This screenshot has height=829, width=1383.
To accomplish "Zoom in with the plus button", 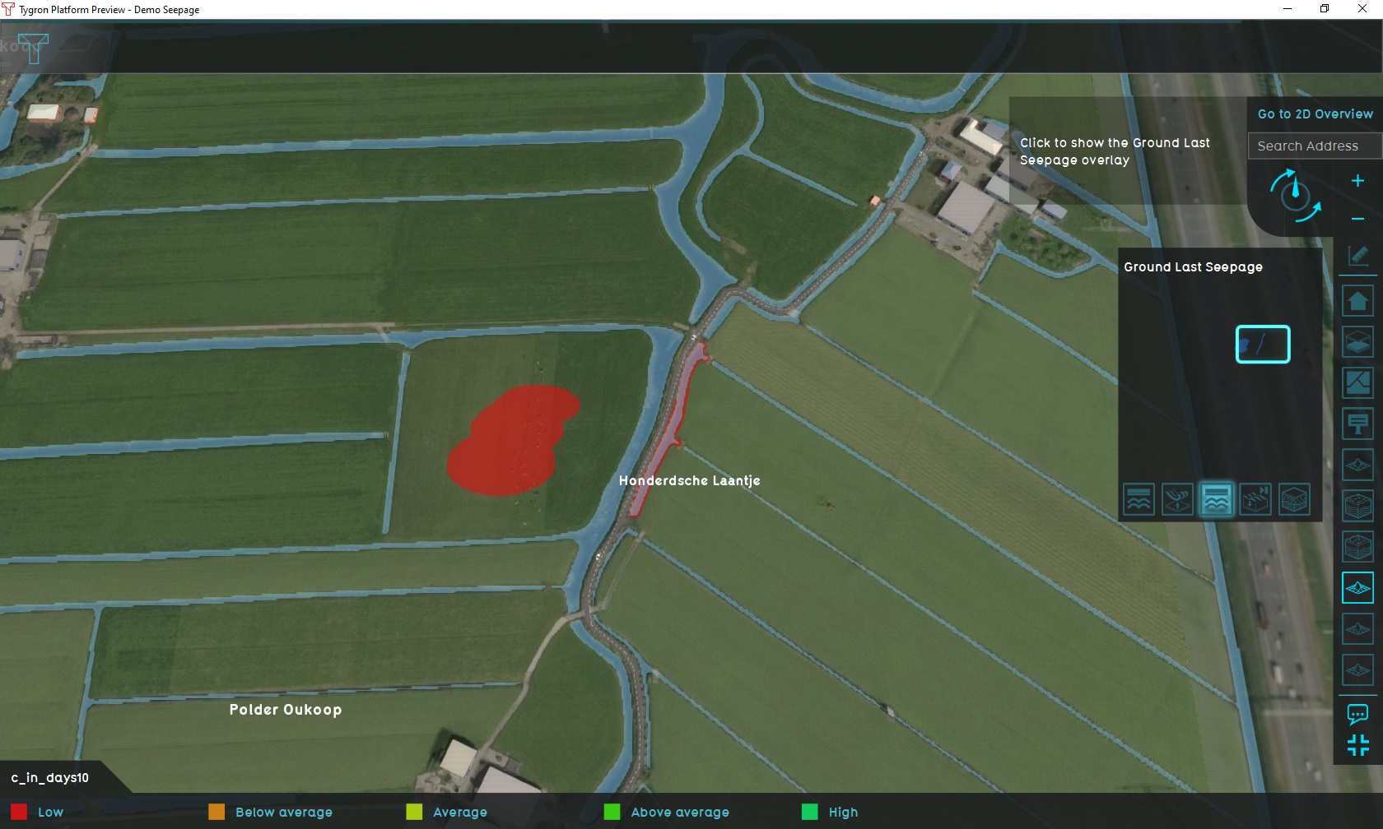I will (x=1358, y=181).
